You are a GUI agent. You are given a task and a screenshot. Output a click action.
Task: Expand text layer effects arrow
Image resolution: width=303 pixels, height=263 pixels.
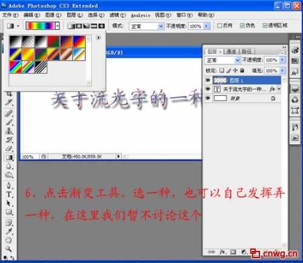click(279, 89)
